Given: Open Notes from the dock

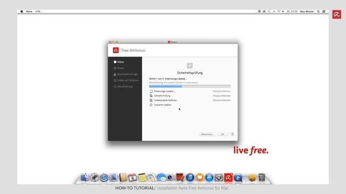Looking at the screenshot, I should click(142, 177).
